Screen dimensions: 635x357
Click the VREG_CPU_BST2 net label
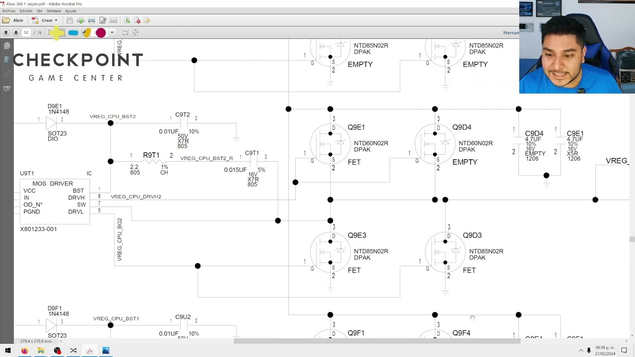click(x=113, y=117)
